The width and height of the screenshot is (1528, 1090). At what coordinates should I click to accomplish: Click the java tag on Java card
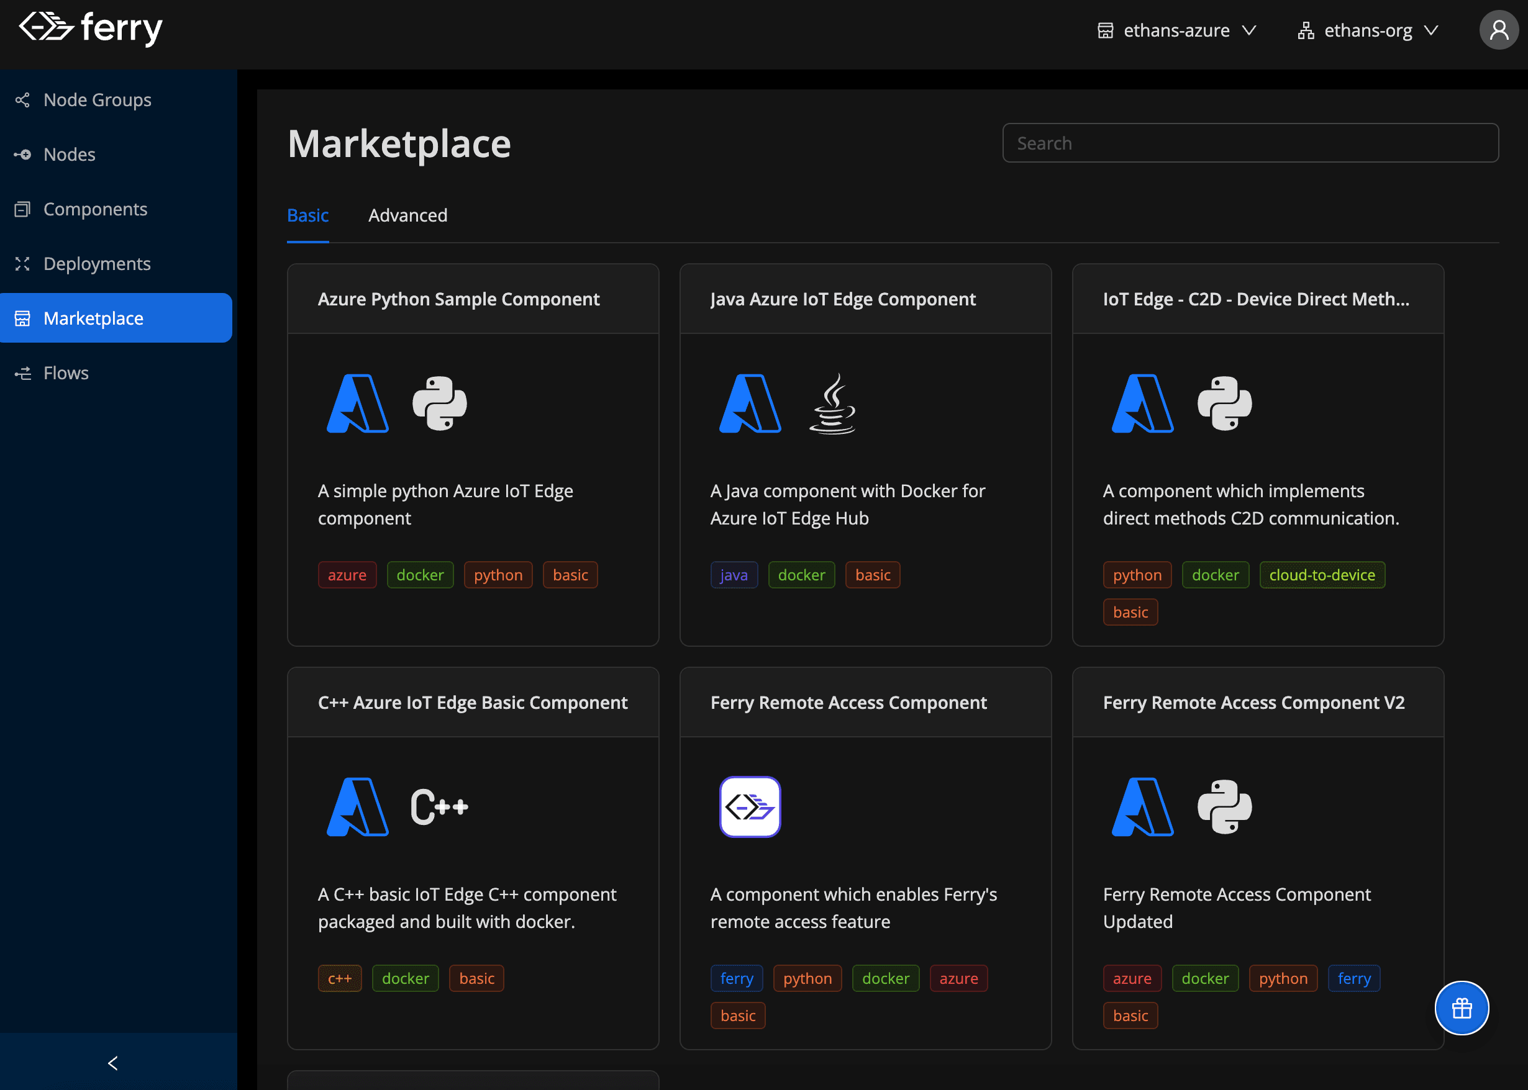[x=734, y=575]
